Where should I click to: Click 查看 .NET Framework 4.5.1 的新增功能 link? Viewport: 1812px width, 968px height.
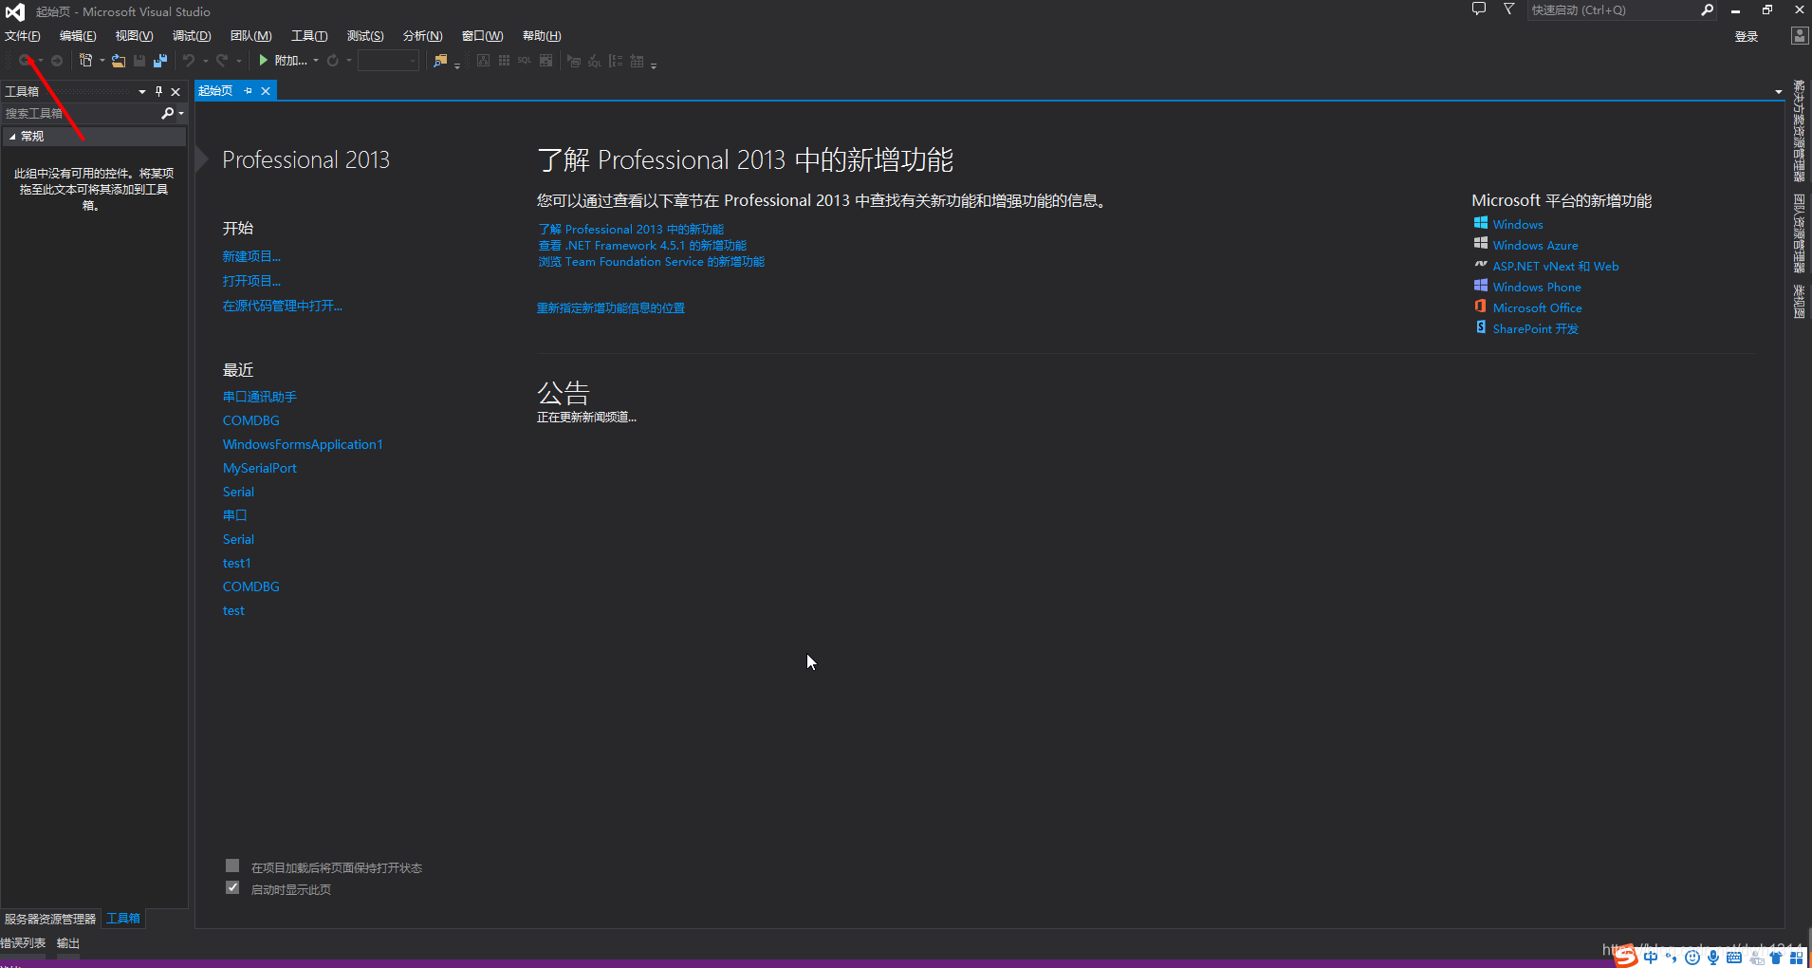[x=642, y=246]
